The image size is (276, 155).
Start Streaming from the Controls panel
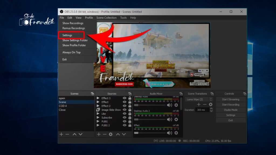pyautogui.click(x=231, y=99)
